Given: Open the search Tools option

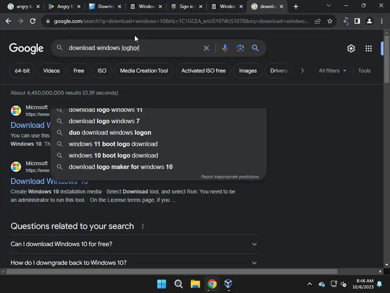Looking at the screenshot, I should 364,71.
